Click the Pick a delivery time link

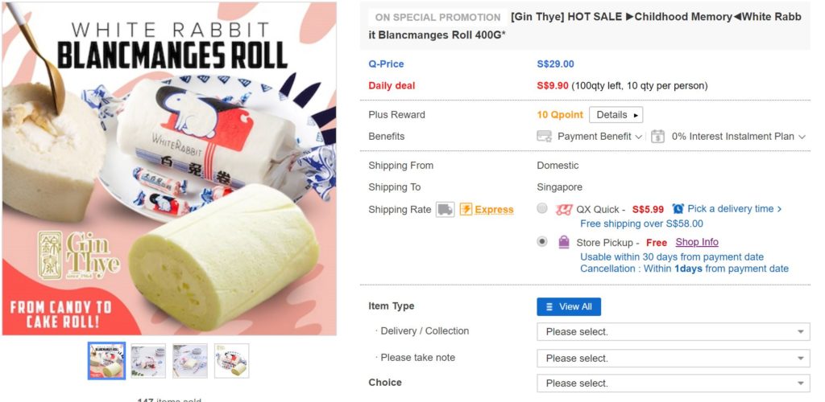tap(735, 209)
